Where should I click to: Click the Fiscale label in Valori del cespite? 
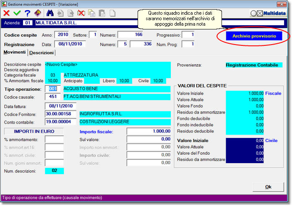pos(273,93)
